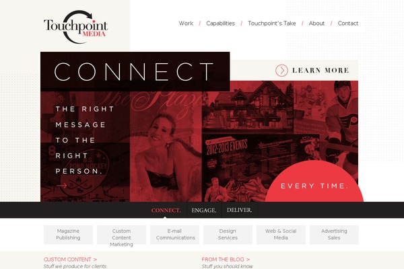Switch to the Deliver slide tab
The width and height of the screenshot is (404, 269).
click(239, 210)
